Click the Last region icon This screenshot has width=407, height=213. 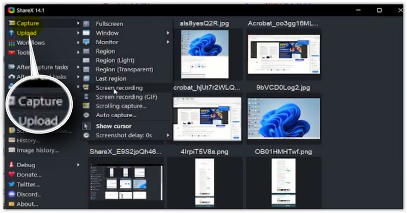click(x=86, y=78)
